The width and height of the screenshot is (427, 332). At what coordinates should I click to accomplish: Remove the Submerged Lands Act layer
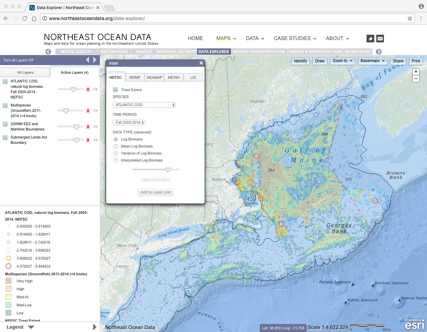(x=88, y=140)
